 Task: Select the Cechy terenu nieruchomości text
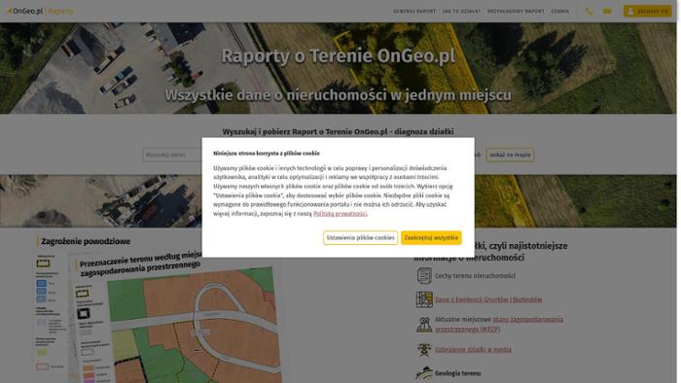(x=475, y=275)
